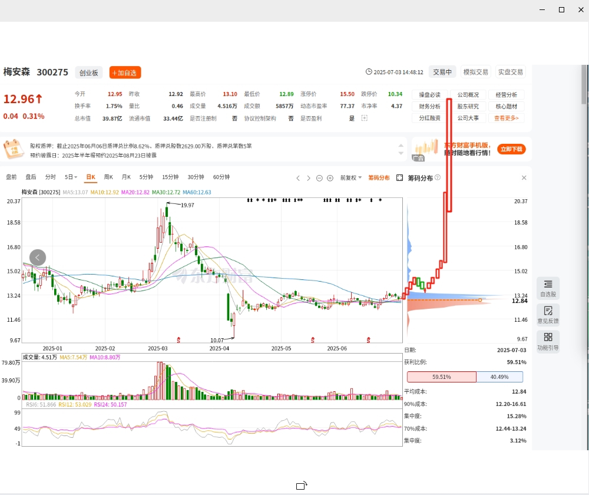Zoom out chart with minus circle icon

319,178
